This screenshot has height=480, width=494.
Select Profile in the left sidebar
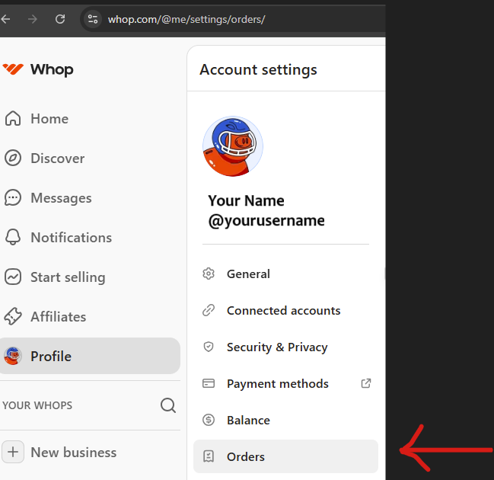pos(51,357)
